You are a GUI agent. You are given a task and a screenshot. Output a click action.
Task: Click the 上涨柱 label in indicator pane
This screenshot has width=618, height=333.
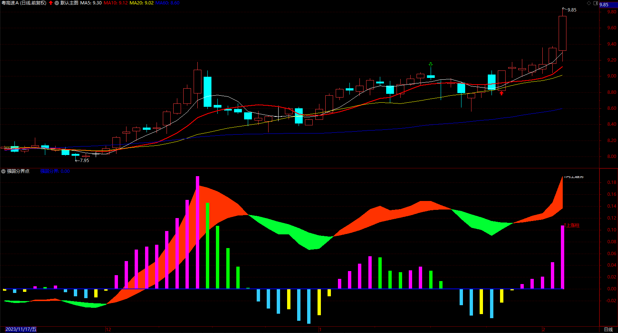(573, 225)
